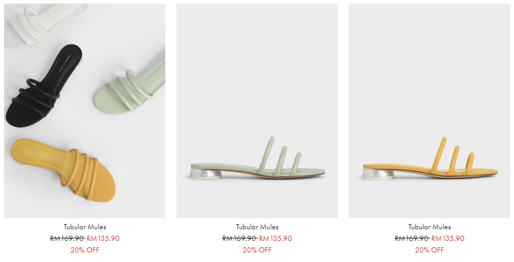The width and height of the screenshot is (514, 262).
Task: Open the product photo showing four colored mules
Action: [84, 111]
